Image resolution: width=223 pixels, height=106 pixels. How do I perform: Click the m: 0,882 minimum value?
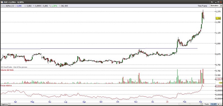[x=28, y=6]
